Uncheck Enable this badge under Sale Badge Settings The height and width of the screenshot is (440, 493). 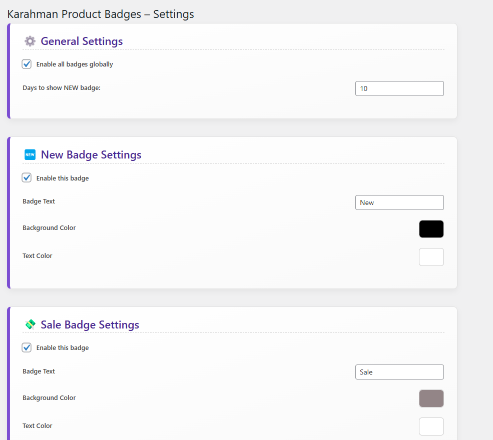pos(27,347)
